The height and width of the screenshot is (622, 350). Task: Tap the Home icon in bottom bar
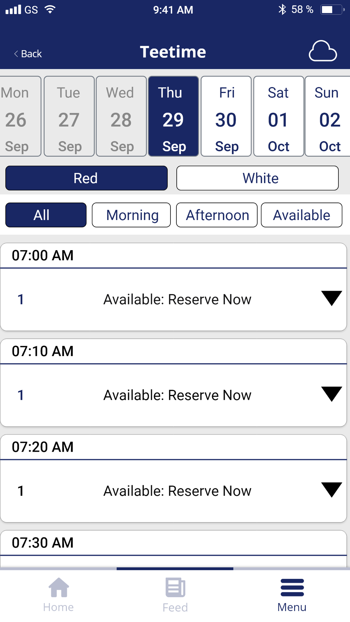pyautogui.click(x=58, y=594)
